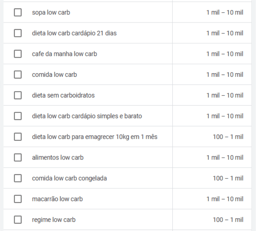Click the volume range for comida low carb congelada
The image size is (256, 231).
[228, 178]
